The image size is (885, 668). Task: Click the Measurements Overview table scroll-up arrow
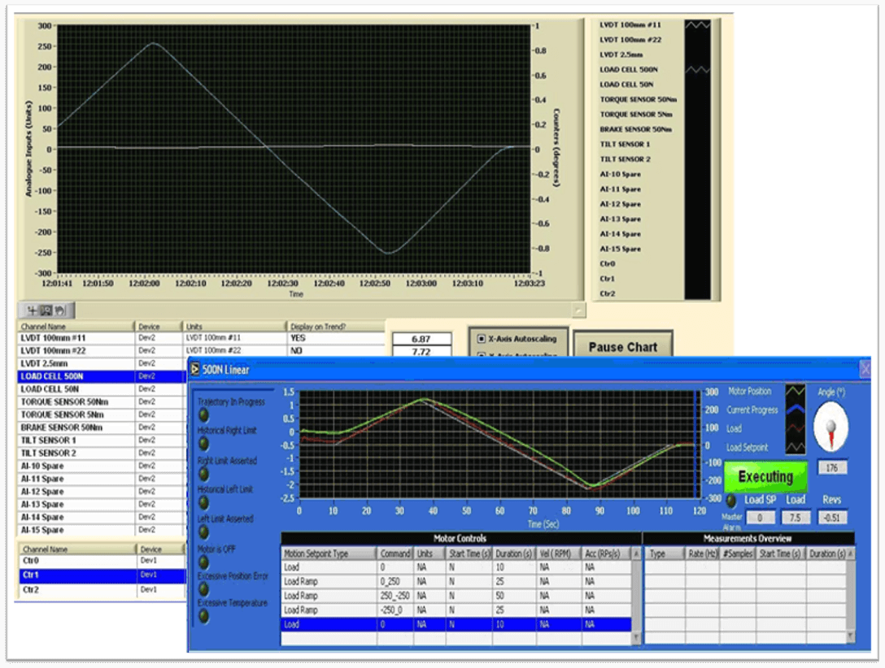coord(850,553)
